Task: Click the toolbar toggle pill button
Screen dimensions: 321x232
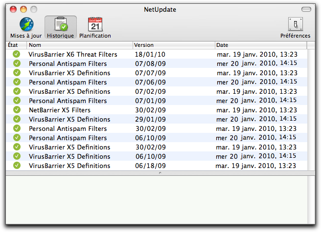Action: click(306, 9)
